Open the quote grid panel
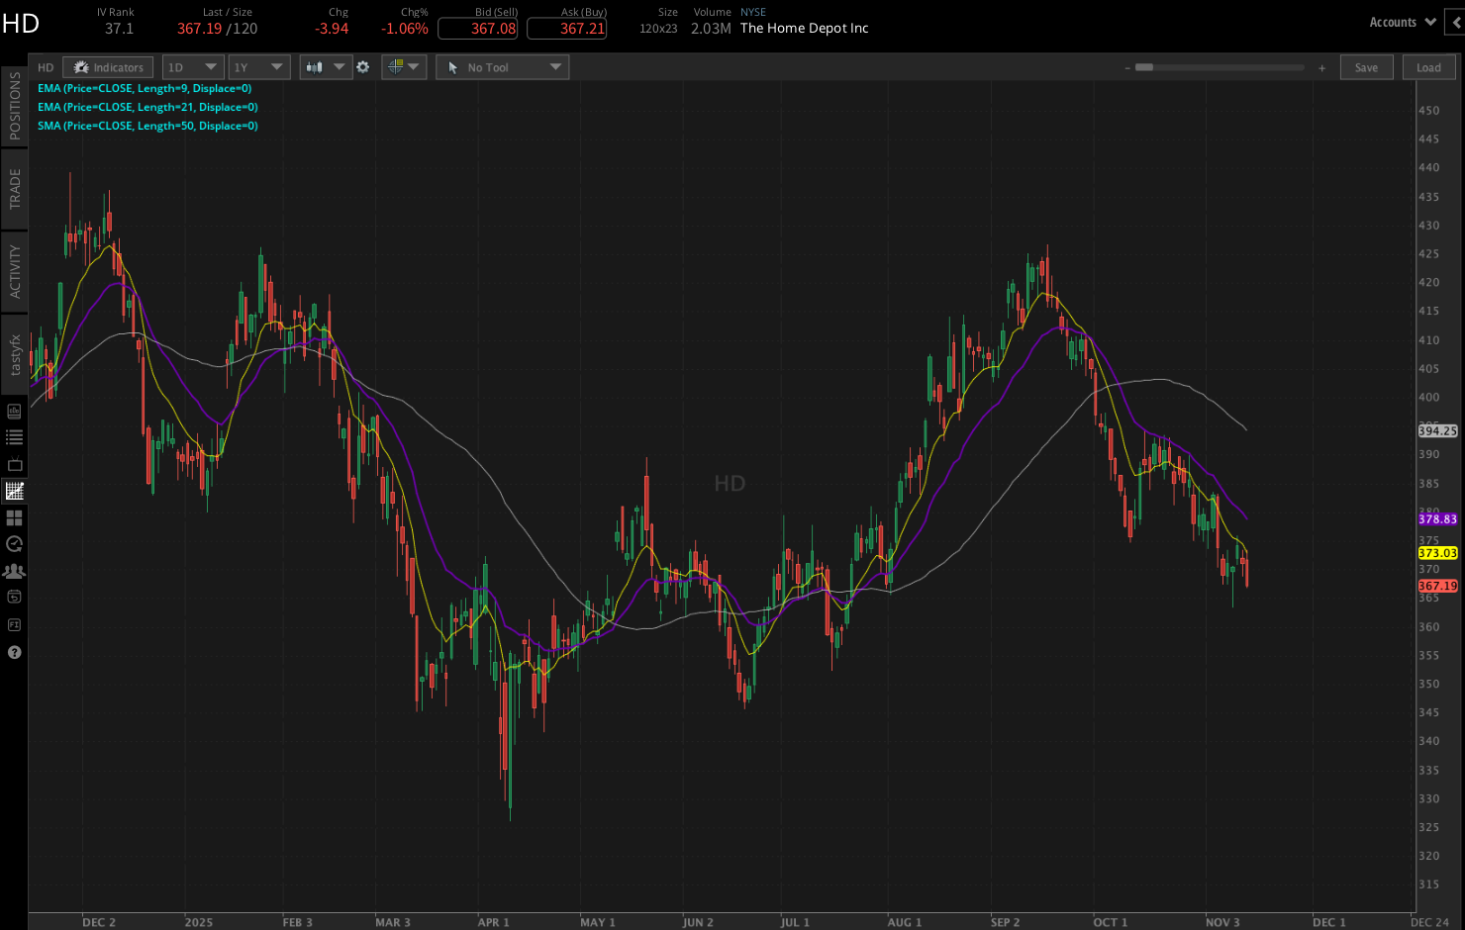This screenshot has height=930, width=1465. coord(15,517)
